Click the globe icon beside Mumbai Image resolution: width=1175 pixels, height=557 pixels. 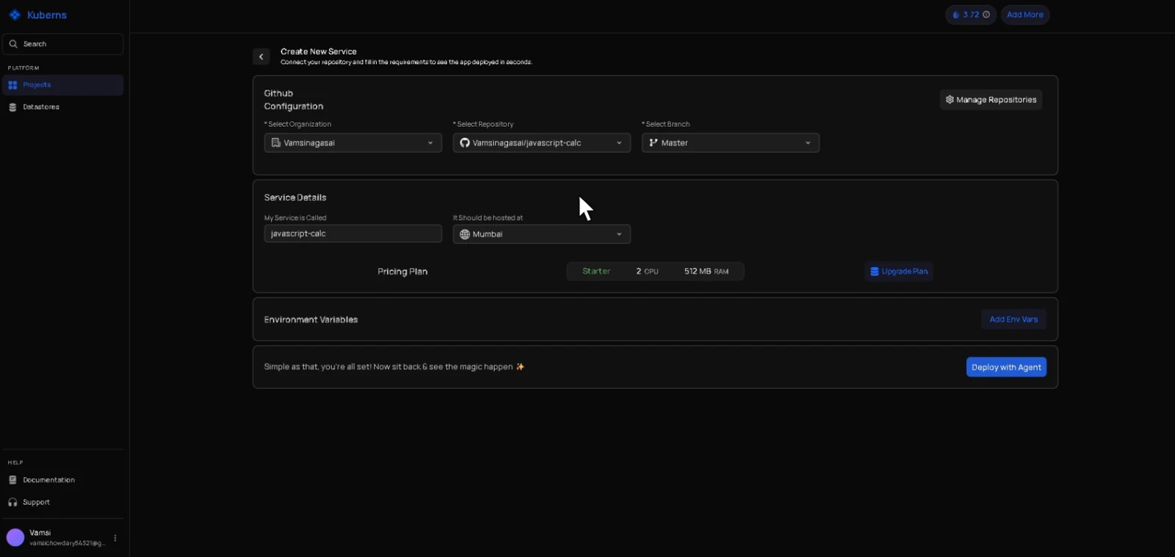pos(465,234)
